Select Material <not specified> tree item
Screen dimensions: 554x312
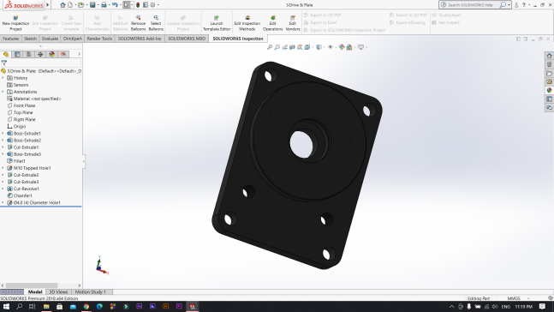pos(37,99)
